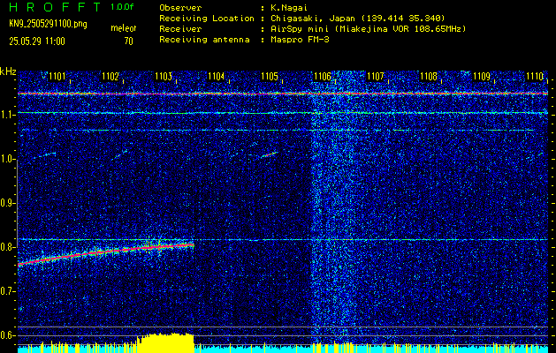
Task: Click the 1.1 frequency axis label
Action: pyautogui.click(x=6, y=116)
